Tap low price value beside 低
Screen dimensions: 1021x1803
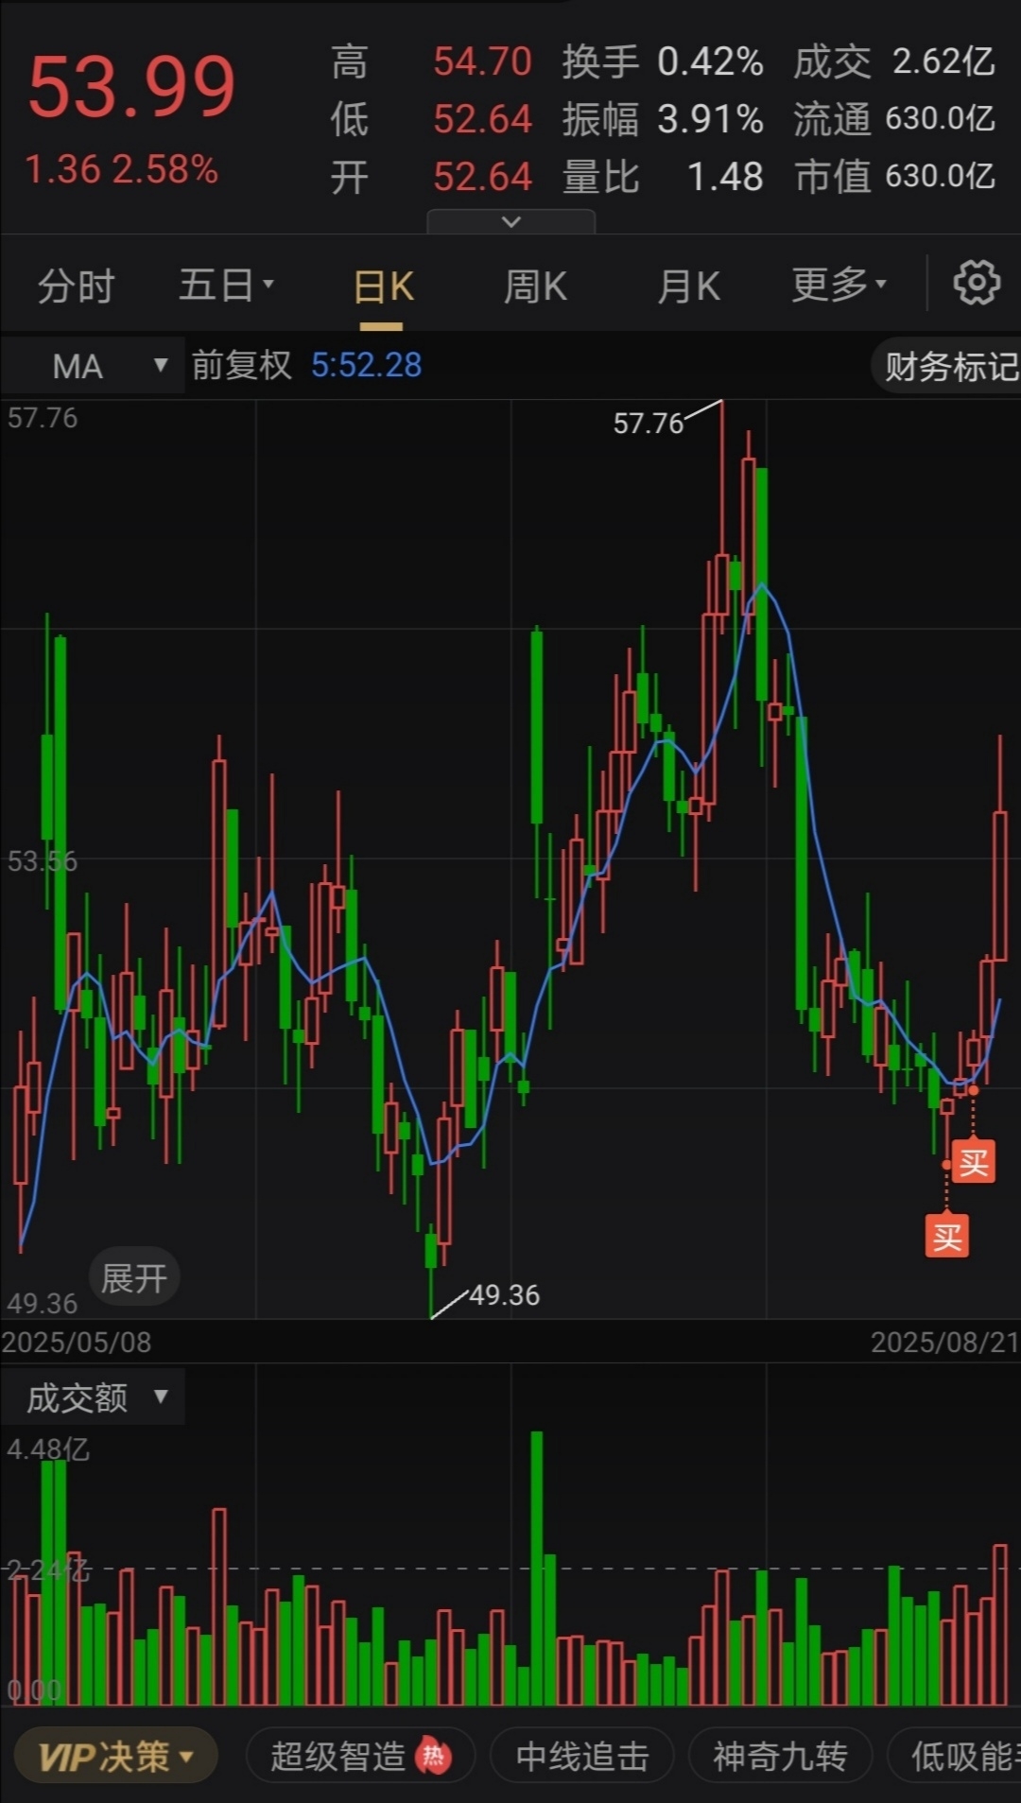point(482,119)
